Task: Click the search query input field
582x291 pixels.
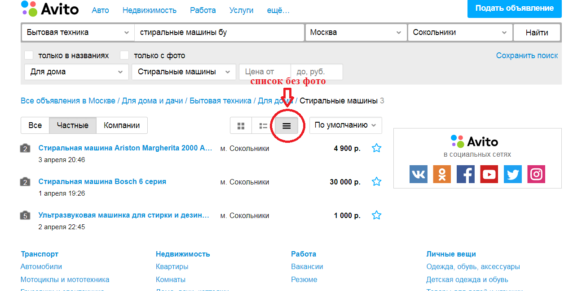Action: pos(220,33)
